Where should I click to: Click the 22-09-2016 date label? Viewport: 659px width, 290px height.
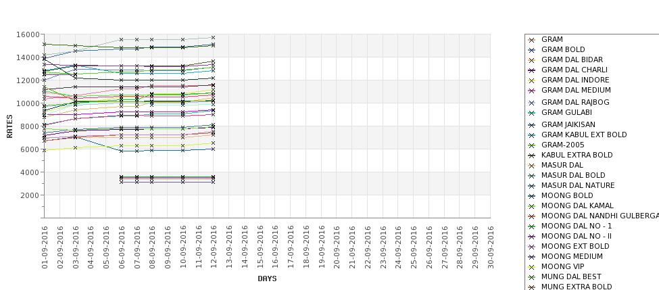click(367, 247)
